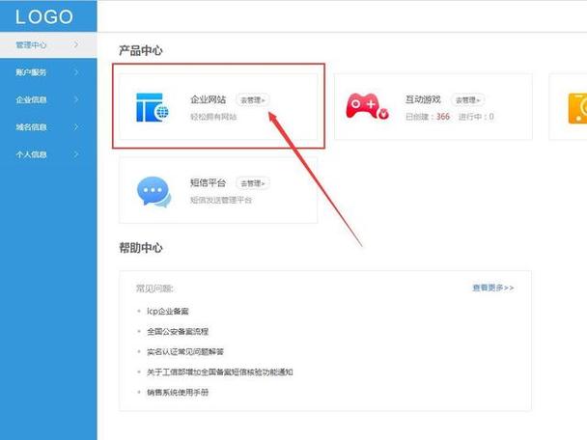Open the 账户服务 sidebar menu item

[x=48, y=72]
